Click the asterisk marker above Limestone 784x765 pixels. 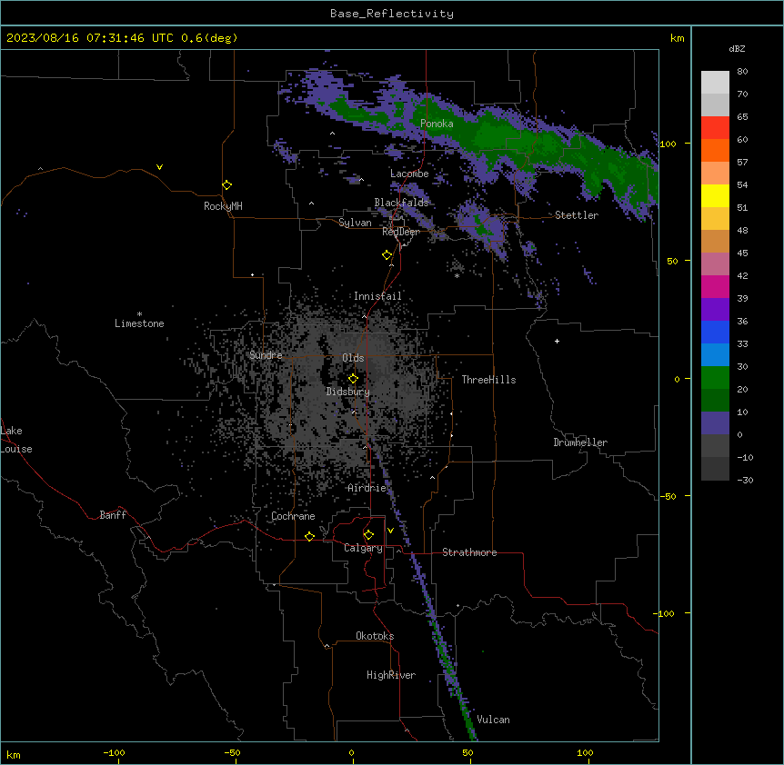[139, 314]
